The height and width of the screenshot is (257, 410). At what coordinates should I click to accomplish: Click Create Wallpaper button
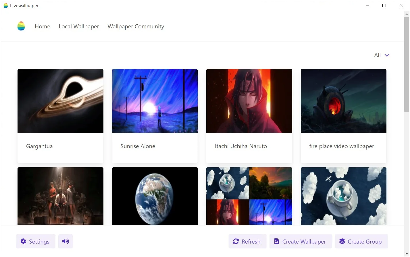pyautogui.click(x=301, y=241)
